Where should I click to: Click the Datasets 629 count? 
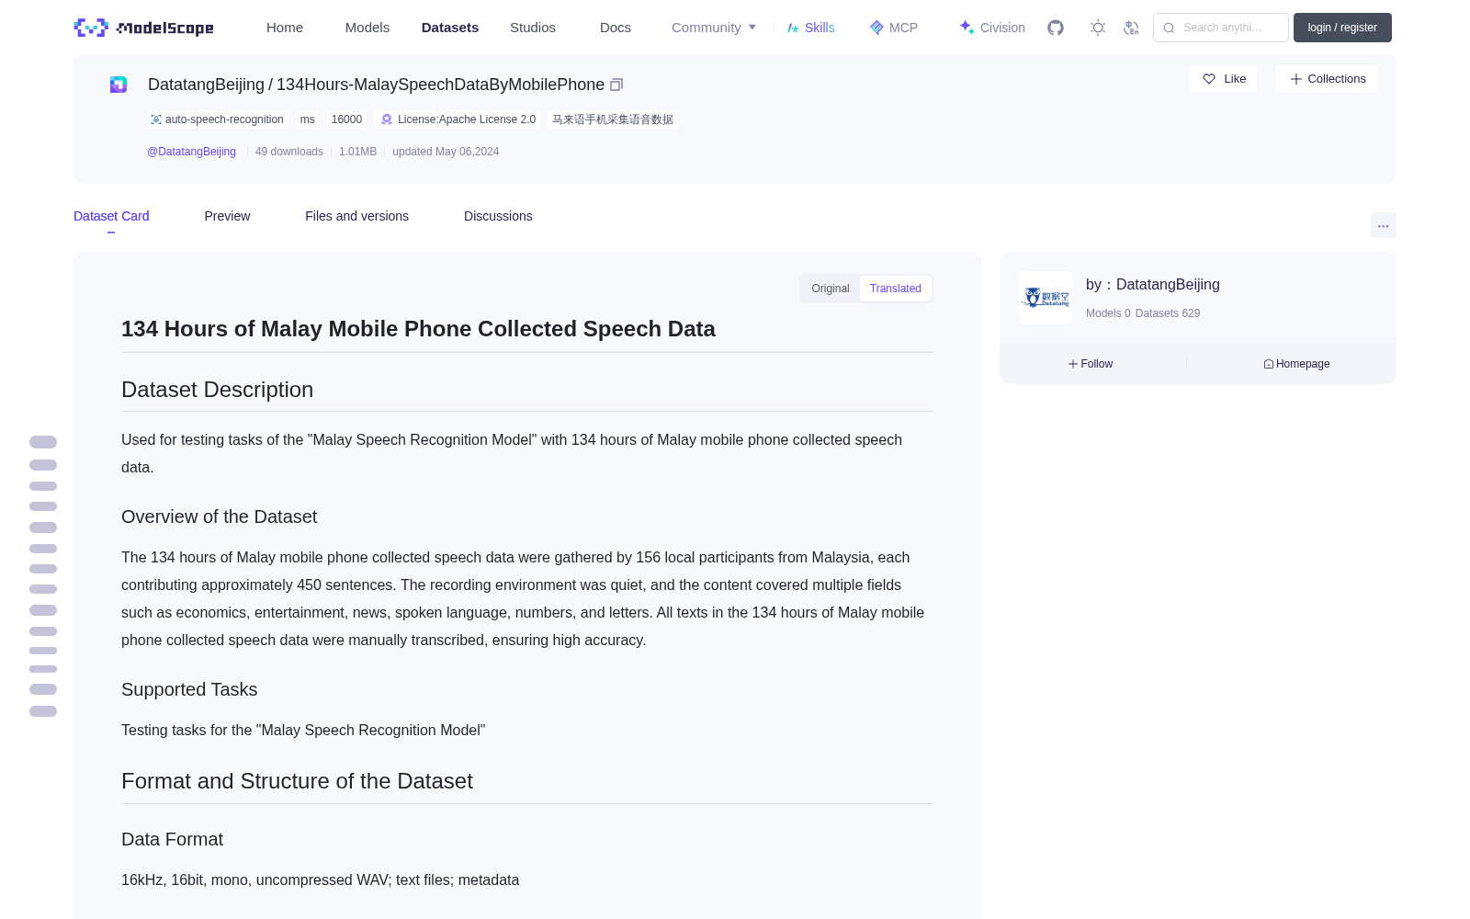1168,313
